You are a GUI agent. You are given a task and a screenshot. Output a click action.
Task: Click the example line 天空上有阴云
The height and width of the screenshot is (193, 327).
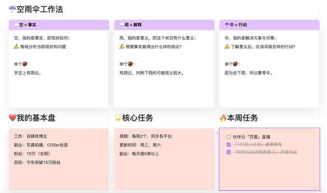[x=28, y=73]
